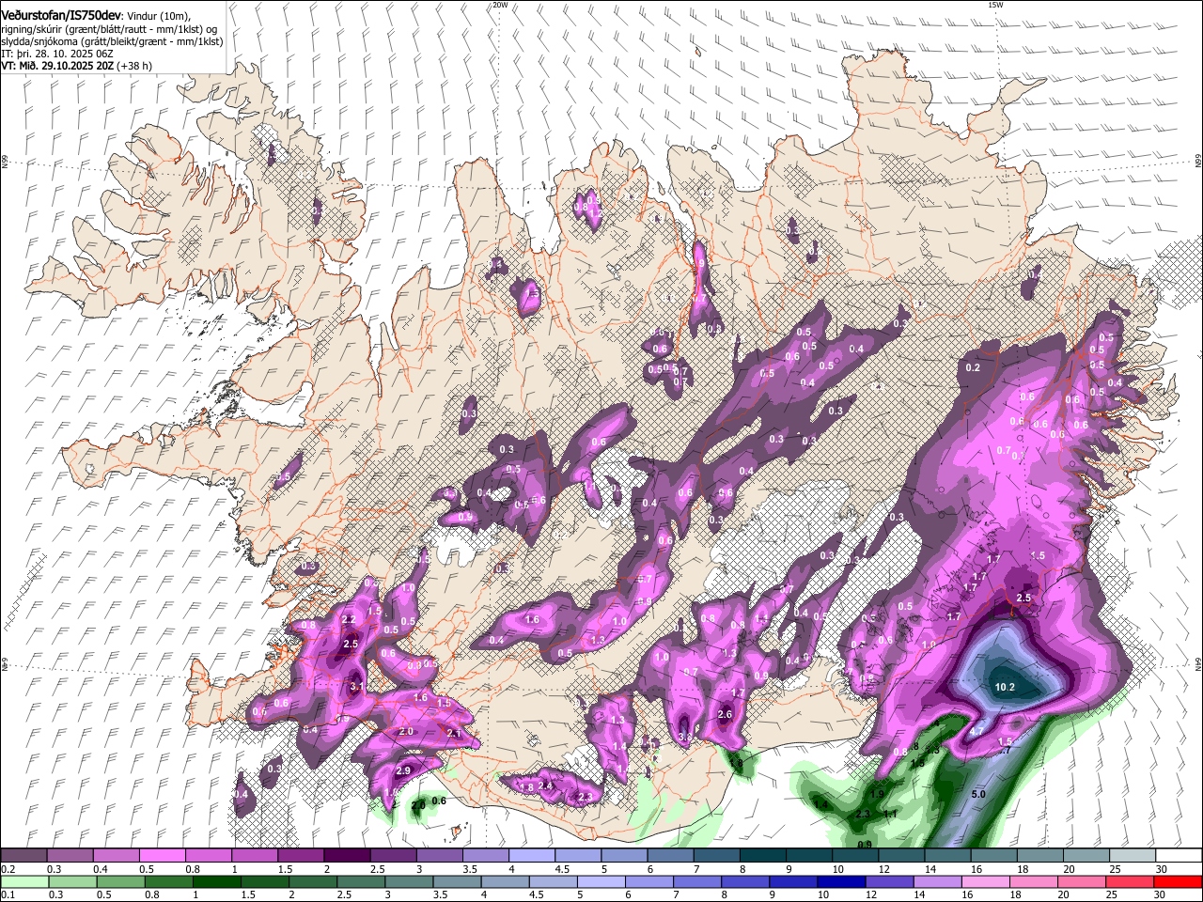Click the 'VT: Mið. 29.10.2025 20Z' valid time
The height and width of the screenshot is (902, 1203).
[57, 66]
